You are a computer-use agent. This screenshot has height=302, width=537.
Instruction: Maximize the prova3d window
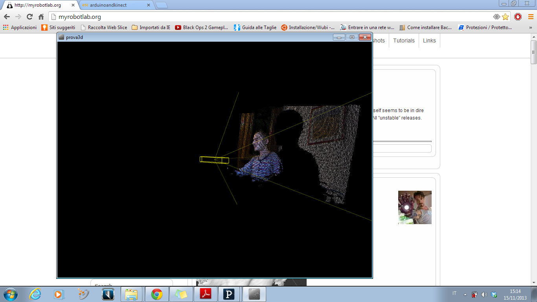click(352, 37)
